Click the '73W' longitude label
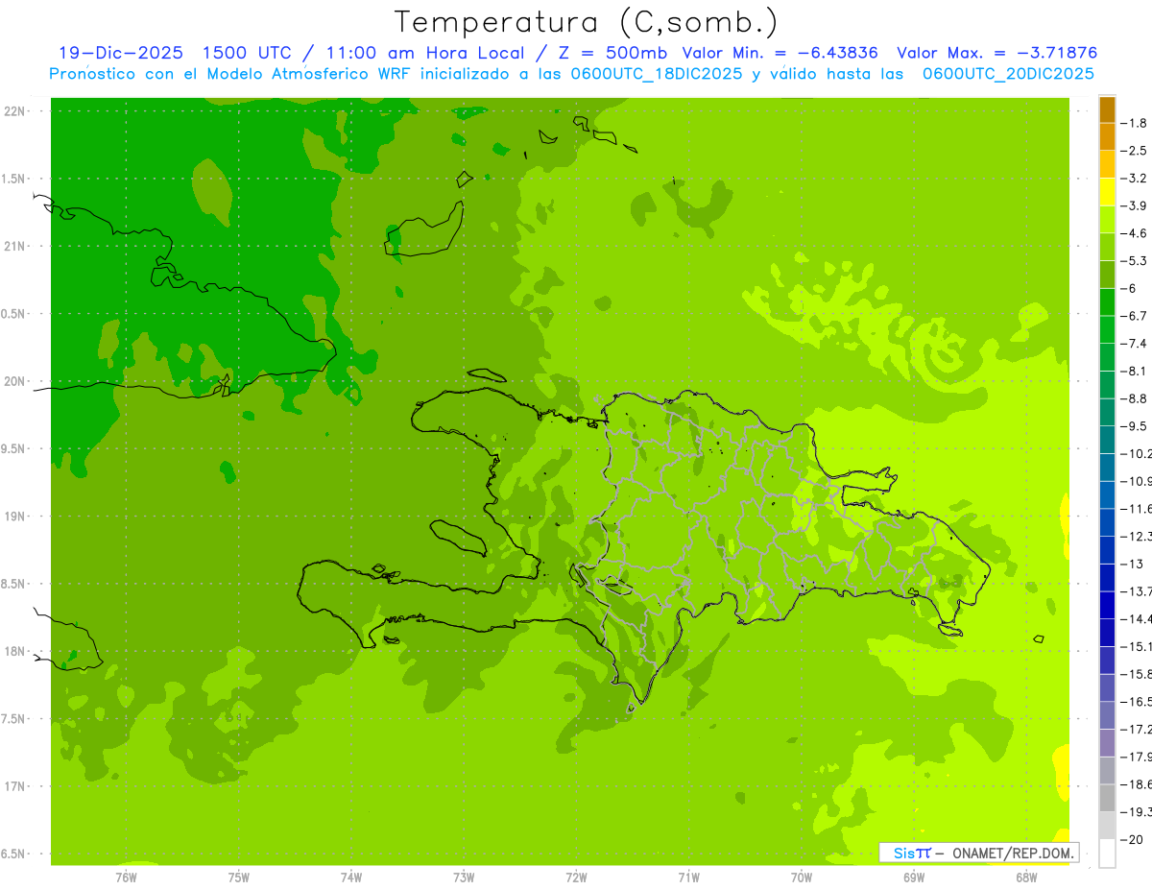Screen dimensions: 1152x890 pyautogui.click(x=464, y=878)
